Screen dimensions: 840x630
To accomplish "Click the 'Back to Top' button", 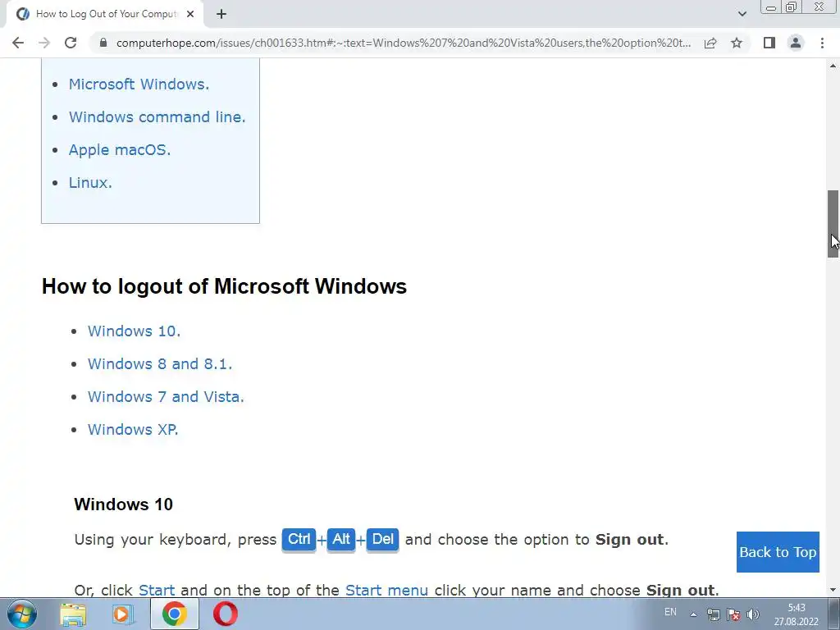I will pos(778,552).
